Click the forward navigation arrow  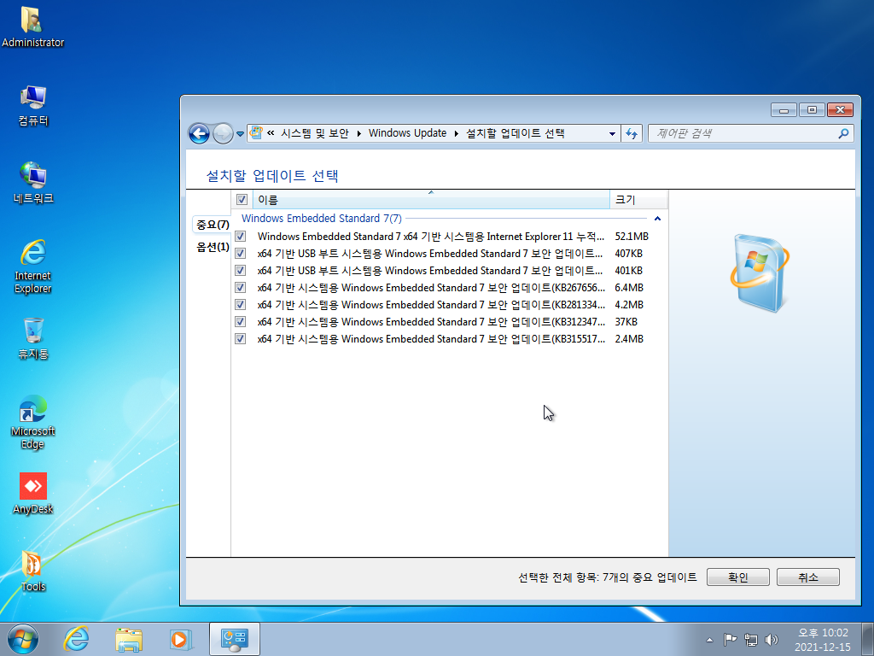click(223, 133)
